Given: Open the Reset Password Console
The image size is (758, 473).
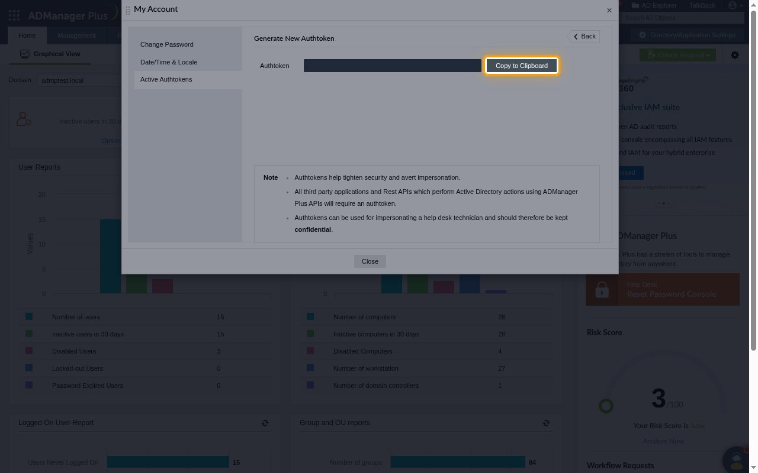Looking at the screenshot, I should tap(663, 290).
